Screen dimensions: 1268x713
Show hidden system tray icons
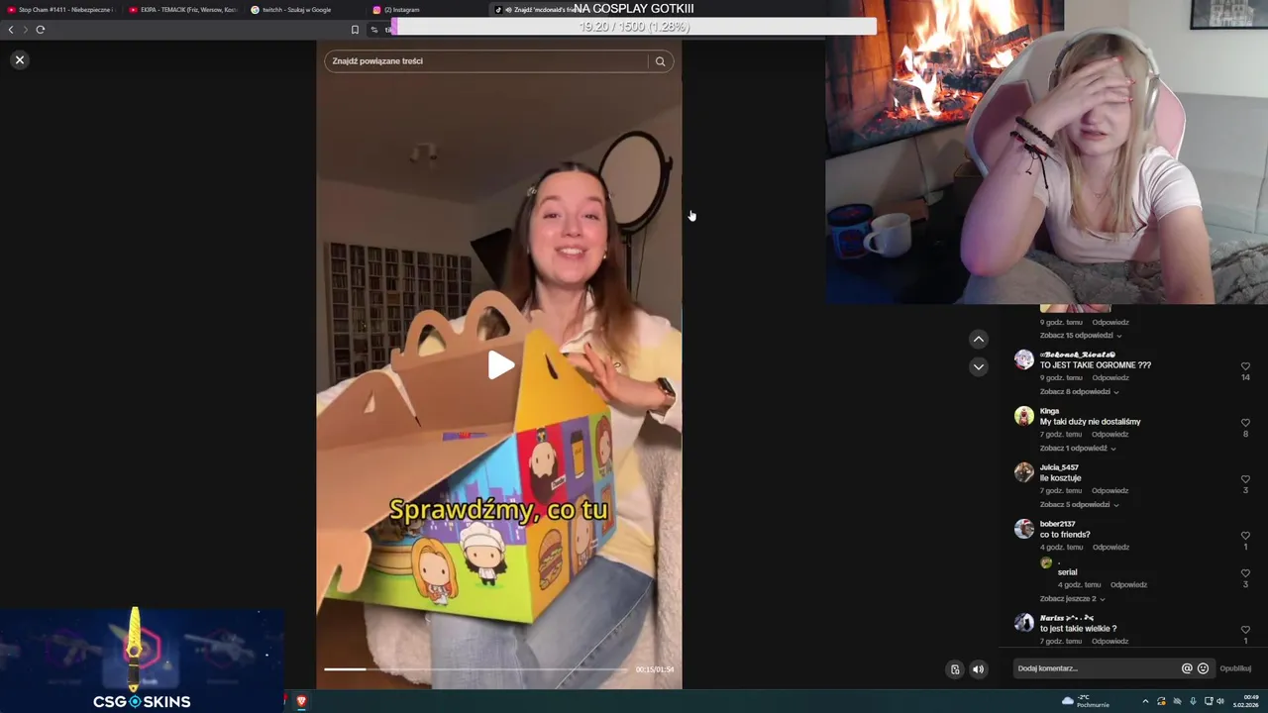1145,701
